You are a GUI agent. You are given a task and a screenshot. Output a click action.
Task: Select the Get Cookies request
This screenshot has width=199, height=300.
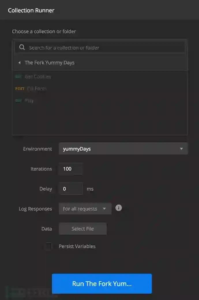38,77
